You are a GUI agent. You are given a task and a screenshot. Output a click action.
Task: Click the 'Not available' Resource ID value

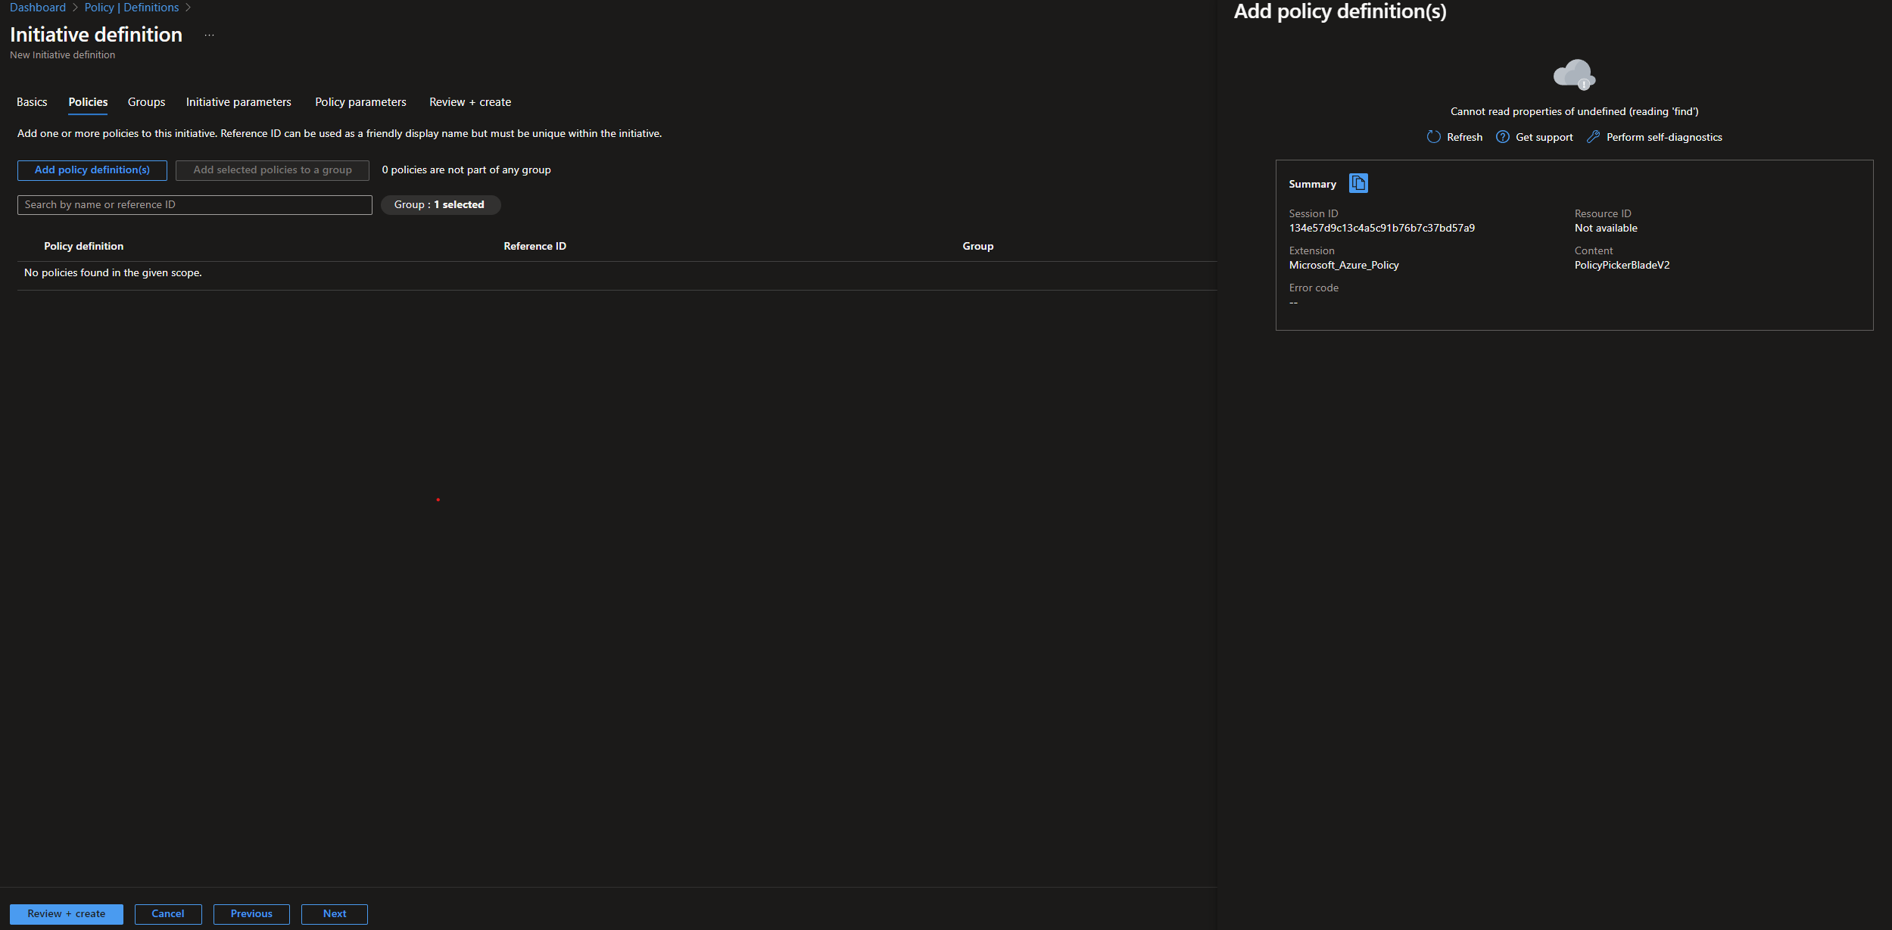(x=1606, y=229)
